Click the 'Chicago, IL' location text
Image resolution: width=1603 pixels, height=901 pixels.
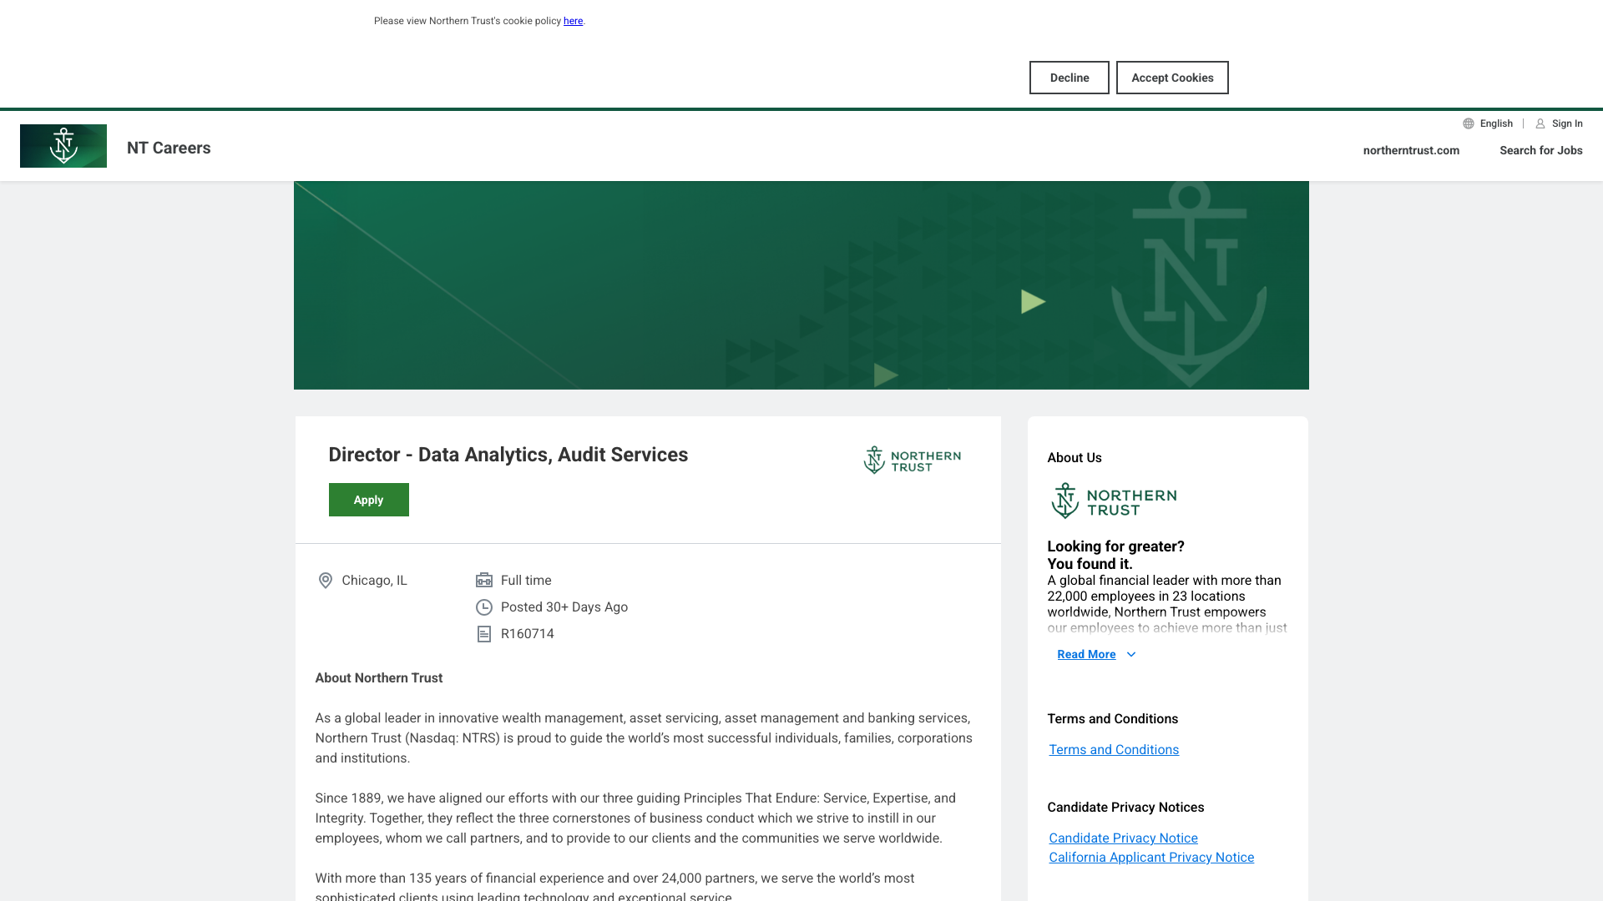pos(374,581)
